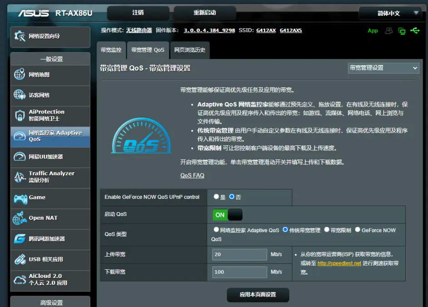
Task: Switch to the 带宽监控 tab
Action: point(111,50)
